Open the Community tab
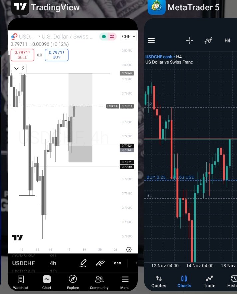 [x=99, y=282]
